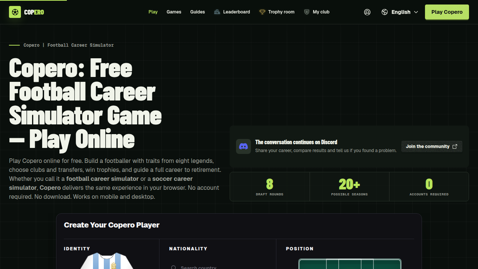The width and height of the screenshot is (478, 269).
Task: Open the Play menu item
Action: 153,12
